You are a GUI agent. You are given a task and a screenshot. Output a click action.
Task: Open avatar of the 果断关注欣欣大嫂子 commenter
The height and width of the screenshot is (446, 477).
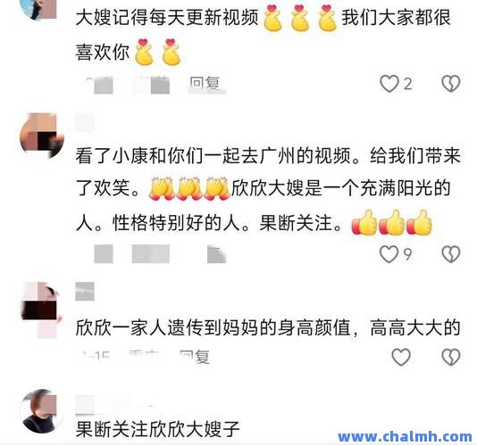[x=41, y=410]
